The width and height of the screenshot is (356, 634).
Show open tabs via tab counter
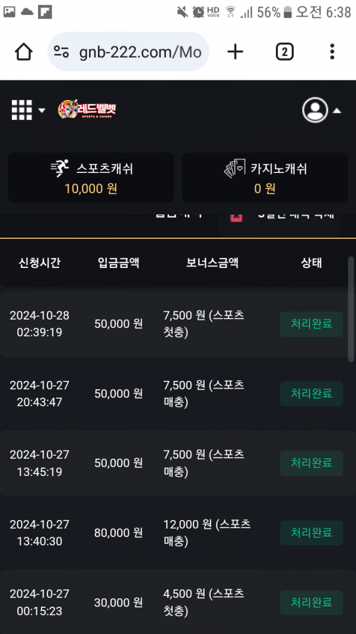tap(284, 52)
